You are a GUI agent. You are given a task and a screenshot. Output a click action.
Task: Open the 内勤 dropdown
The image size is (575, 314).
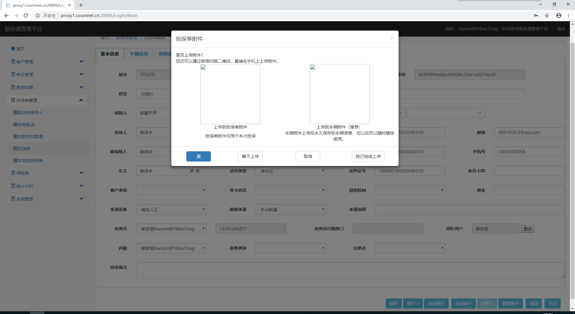[171, 248]
